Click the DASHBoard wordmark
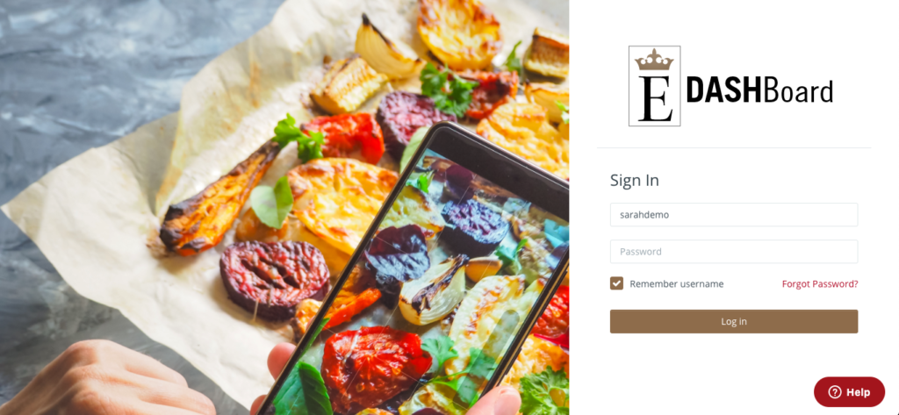 [x=759, y=92]
